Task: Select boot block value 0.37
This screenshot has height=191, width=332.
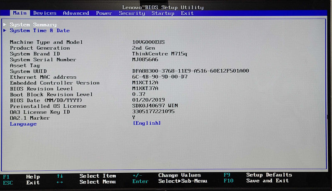Action: click(x=139, y=94)
